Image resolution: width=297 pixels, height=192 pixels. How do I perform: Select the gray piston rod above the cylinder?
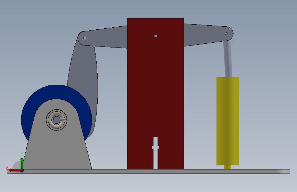point(228,58)
